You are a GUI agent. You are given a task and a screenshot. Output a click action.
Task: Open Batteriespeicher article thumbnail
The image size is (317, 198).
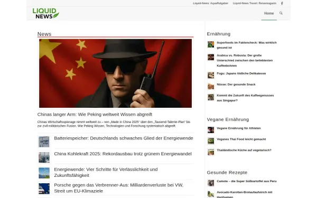pos(44,142)
